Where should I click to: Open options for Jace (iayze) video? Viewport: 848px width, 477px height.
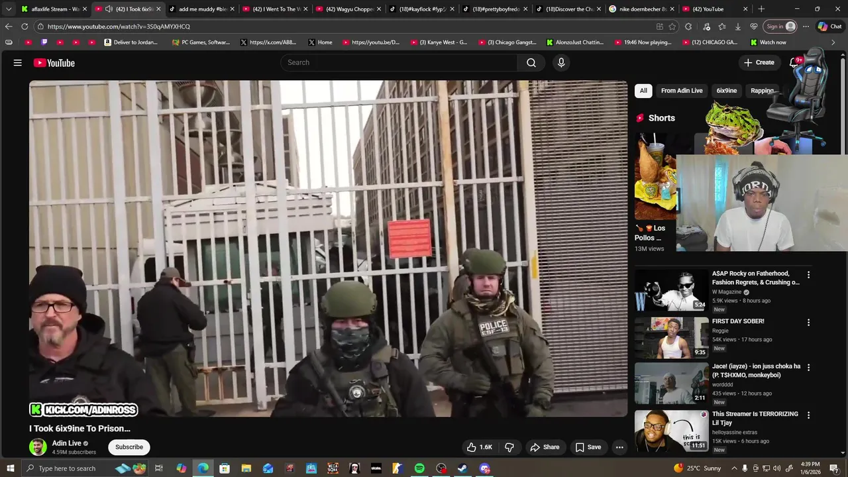[x=808, y=367]
